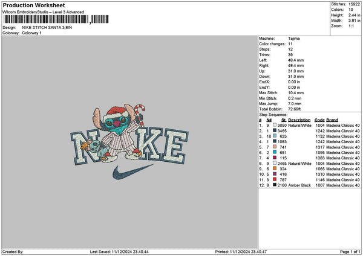Click the Left value 48.4 mm
Screen dimensions: 363x256
click(x=296, y=60)
